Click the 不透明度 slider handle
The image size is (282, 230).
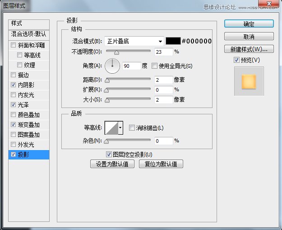tap(116, 52)
